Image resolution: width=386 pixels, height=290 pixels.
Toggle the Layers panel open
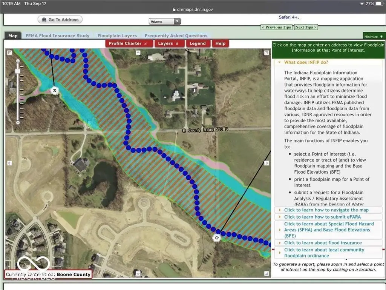(168, 43)
